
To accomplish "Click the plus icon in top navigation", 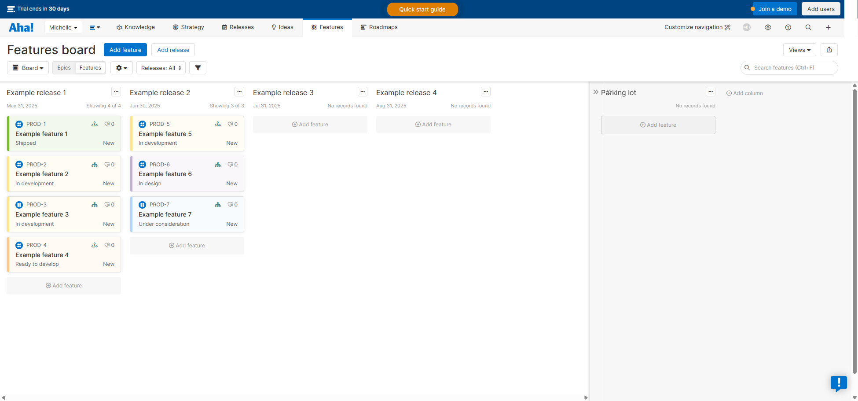I will pyautogui.click(x=828, y=27).
